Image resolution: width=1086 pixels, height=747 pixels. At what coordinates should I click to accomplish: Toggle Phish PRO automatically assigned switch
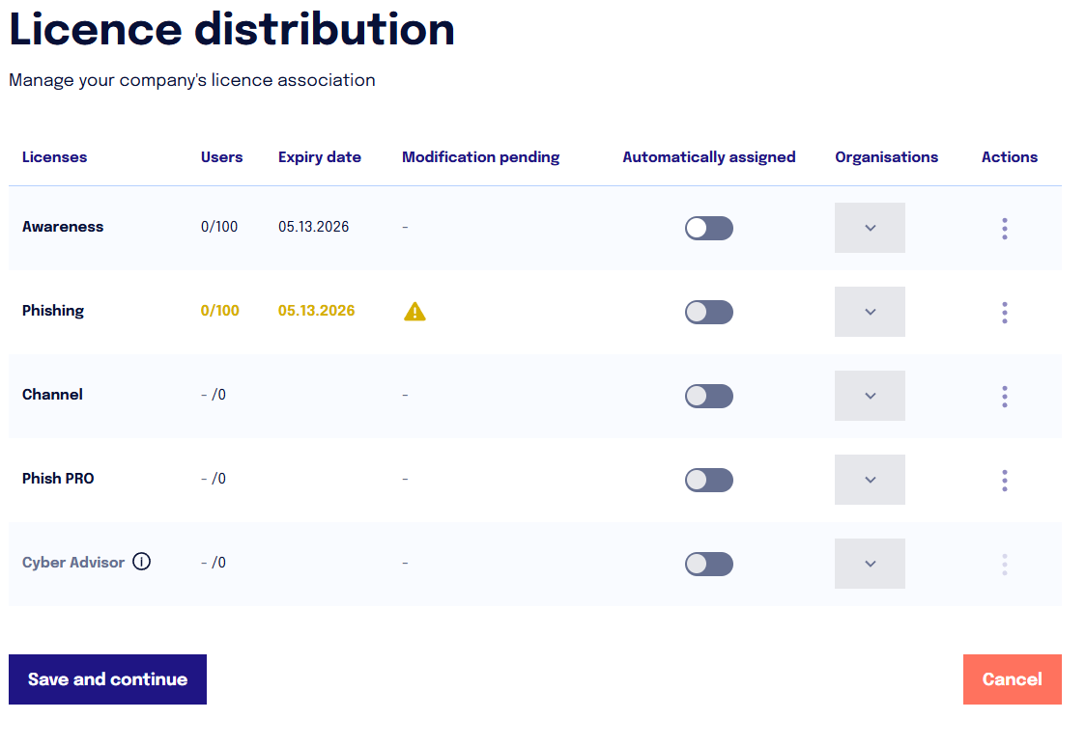[x=708, y=480]
